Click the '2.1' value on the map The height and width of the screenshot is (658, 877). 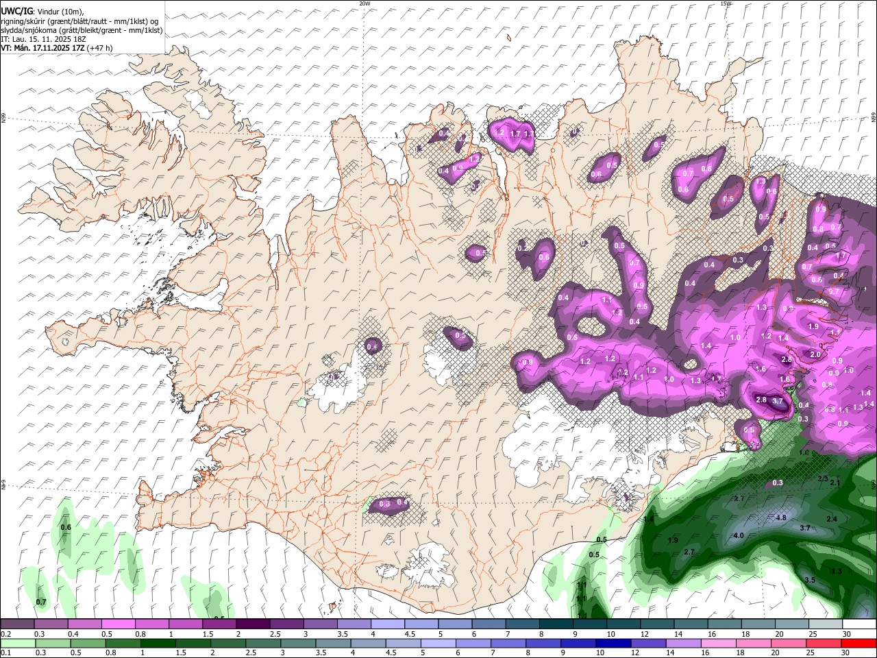point(835,483)
